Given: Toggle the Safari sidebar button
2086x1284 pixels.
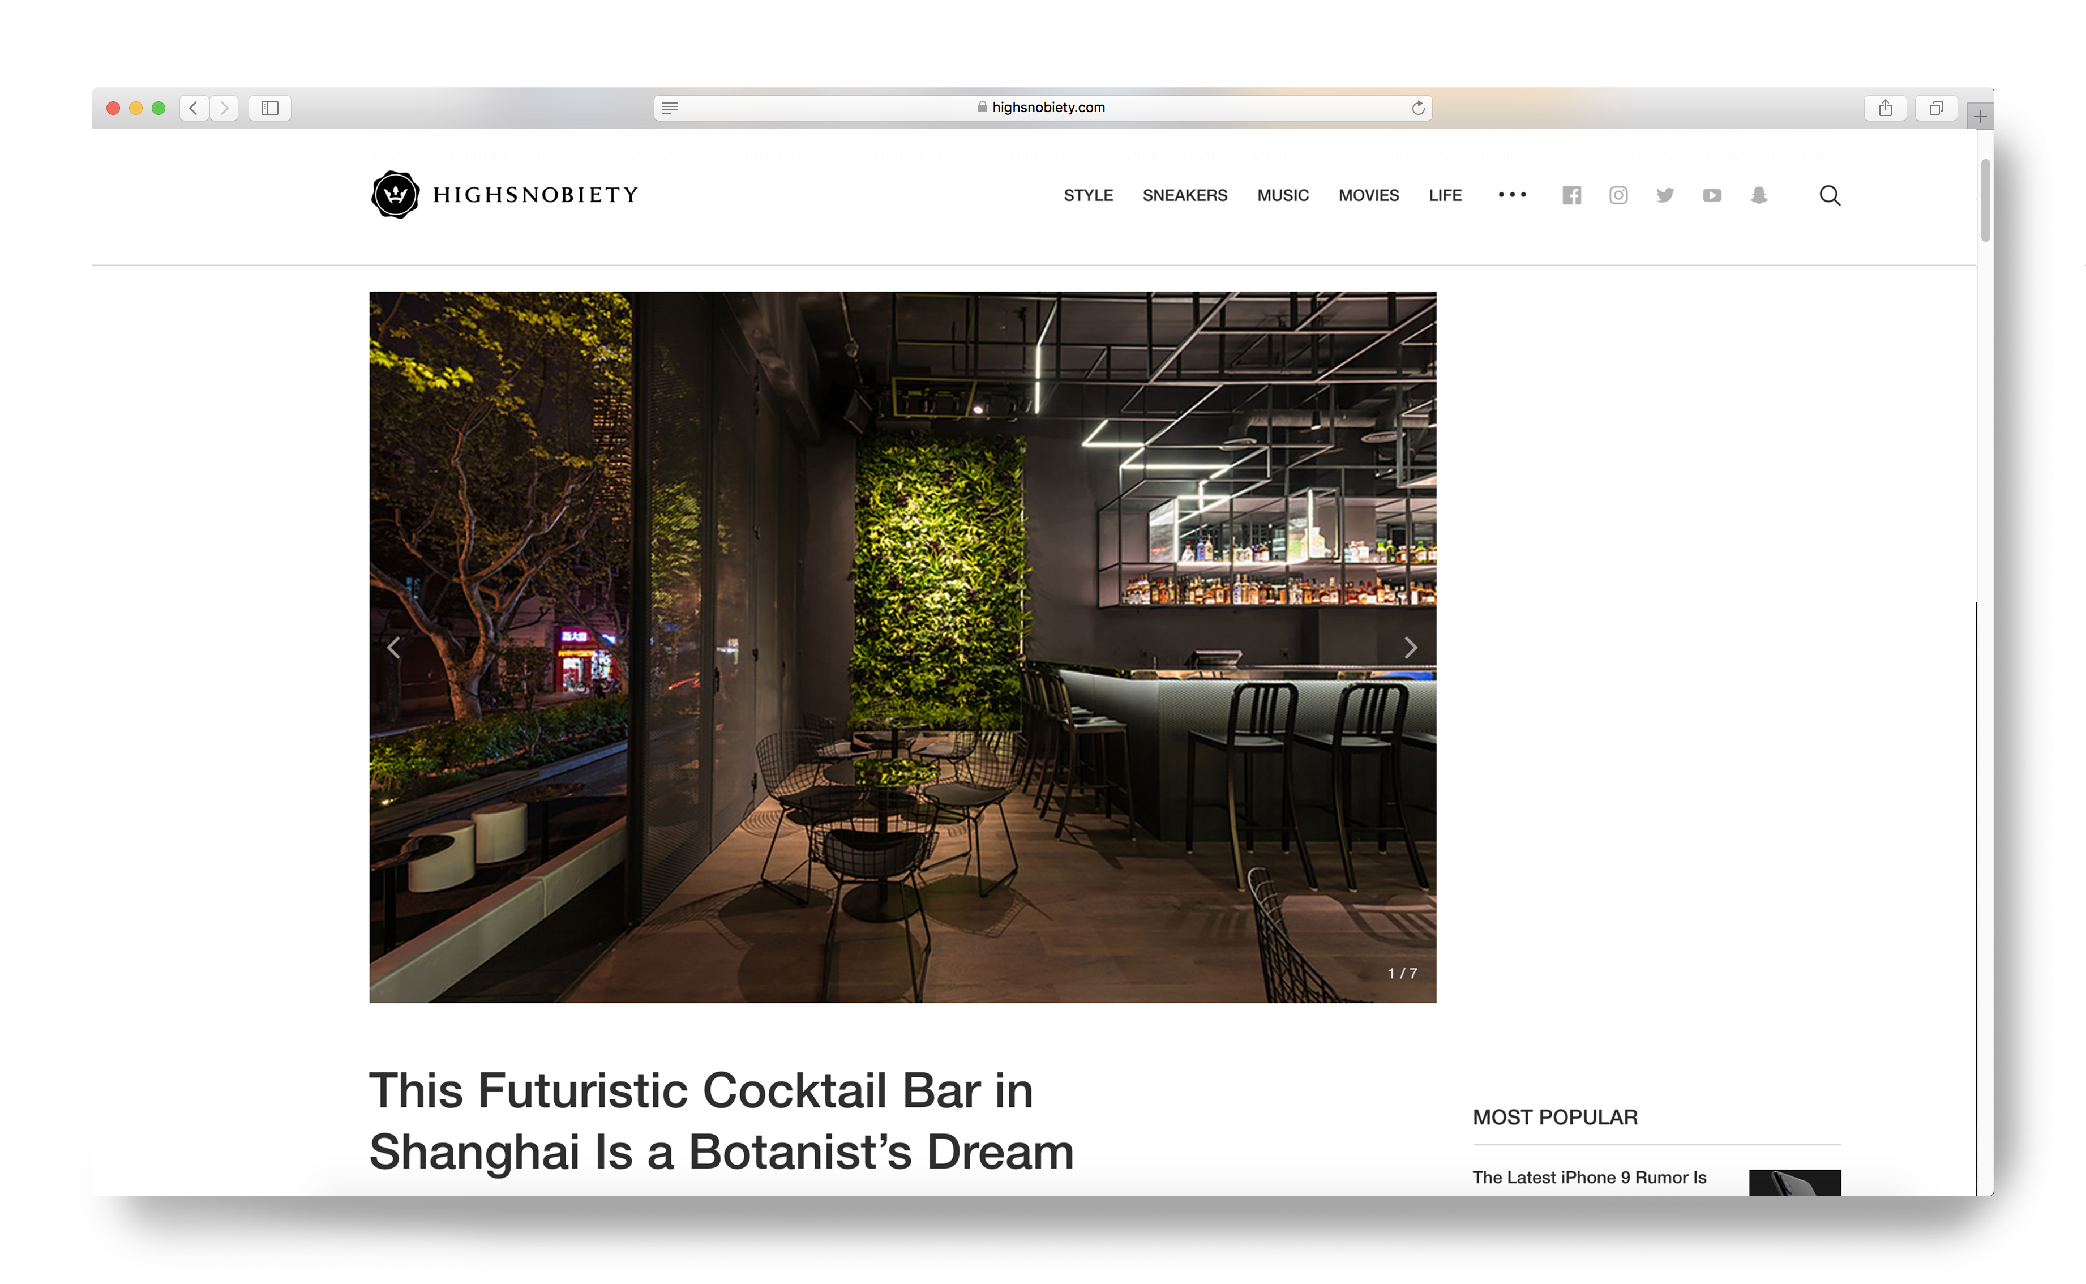Looking at the screenshot, I should coord(270,108).
